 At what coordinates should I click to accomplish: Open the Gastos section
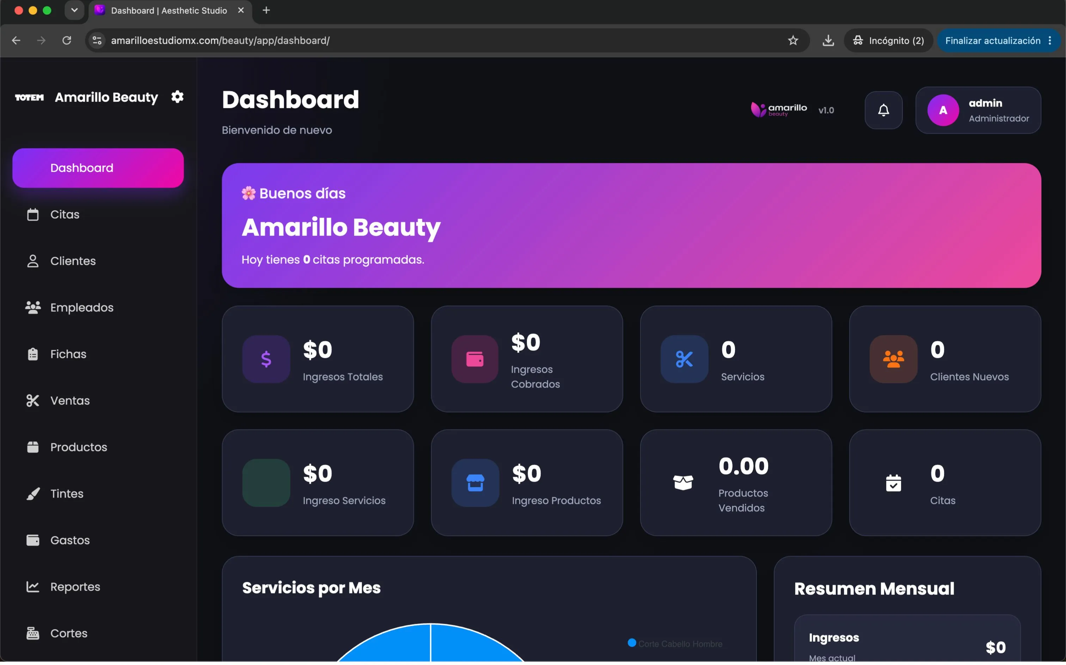point(98,540)
